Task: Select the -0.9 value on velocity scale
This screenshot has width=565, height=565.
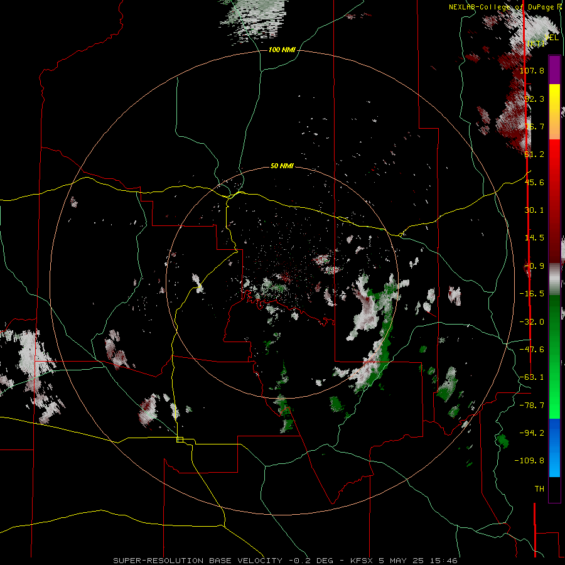Action: 534,266
